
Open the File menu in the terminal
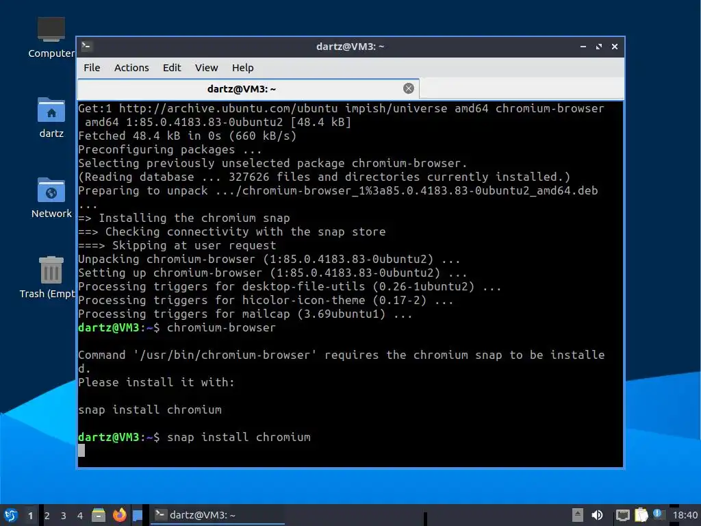click(92, 68)
